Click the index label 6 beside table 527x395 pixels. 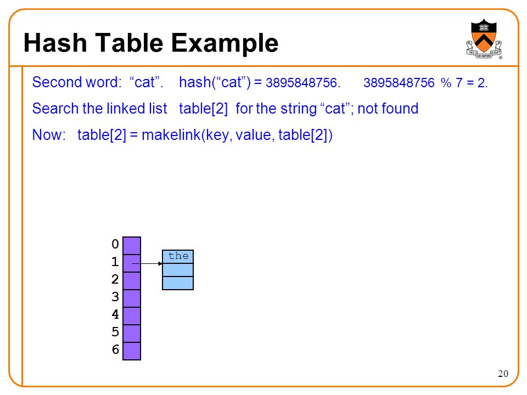(x=115, y=349)
